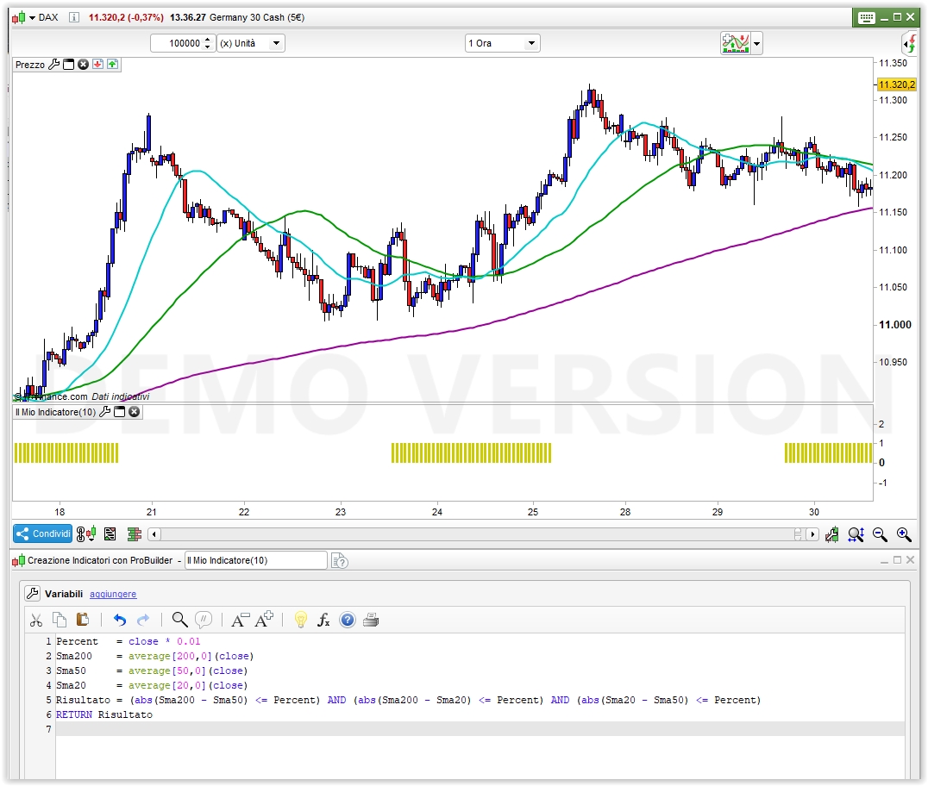Click the chart scrollbar left arrow
The image size is (928, 786).
[154, 534]
